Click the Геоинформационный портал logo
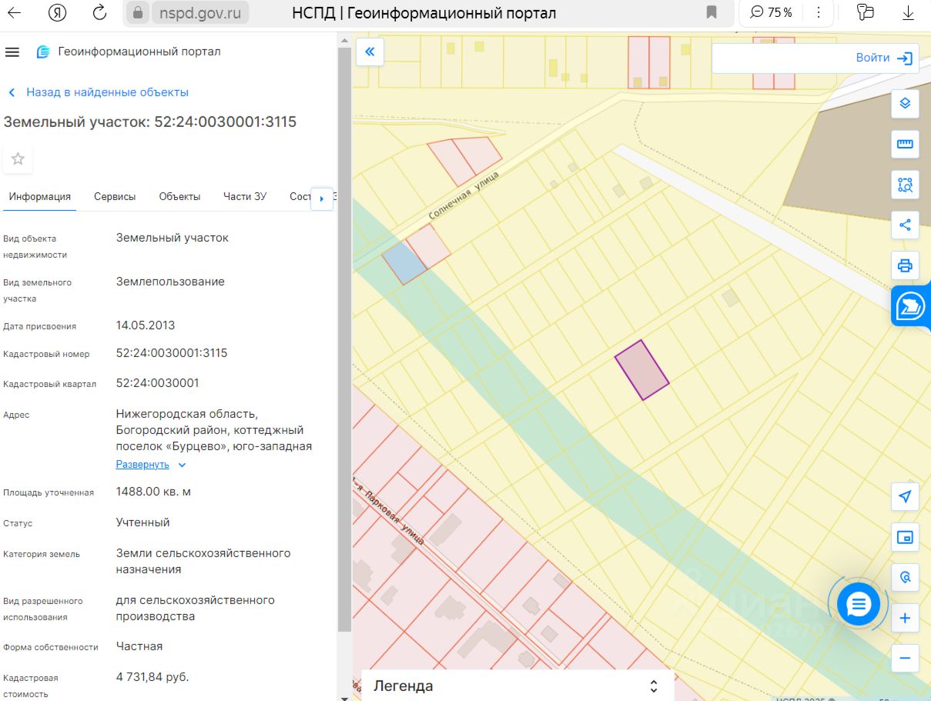Viewport: 931px width, 701px height. pos(129,52)
